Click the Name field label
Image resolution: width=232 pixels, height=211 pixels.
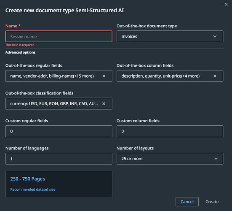pyautogui.click(x=13, y=26)
